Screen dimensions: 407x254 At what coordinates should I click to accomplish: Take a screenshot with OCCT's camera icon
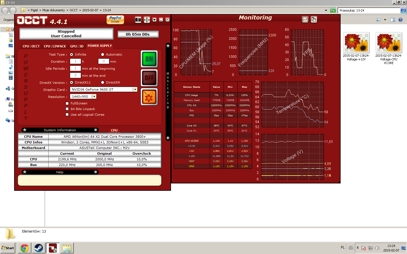(x=138, y=20)
